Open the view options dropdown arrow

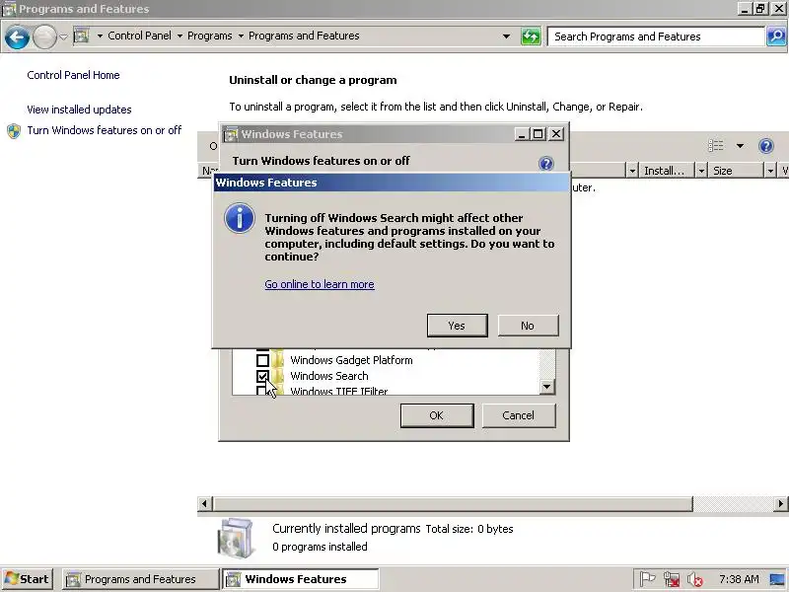pos(740,146)
